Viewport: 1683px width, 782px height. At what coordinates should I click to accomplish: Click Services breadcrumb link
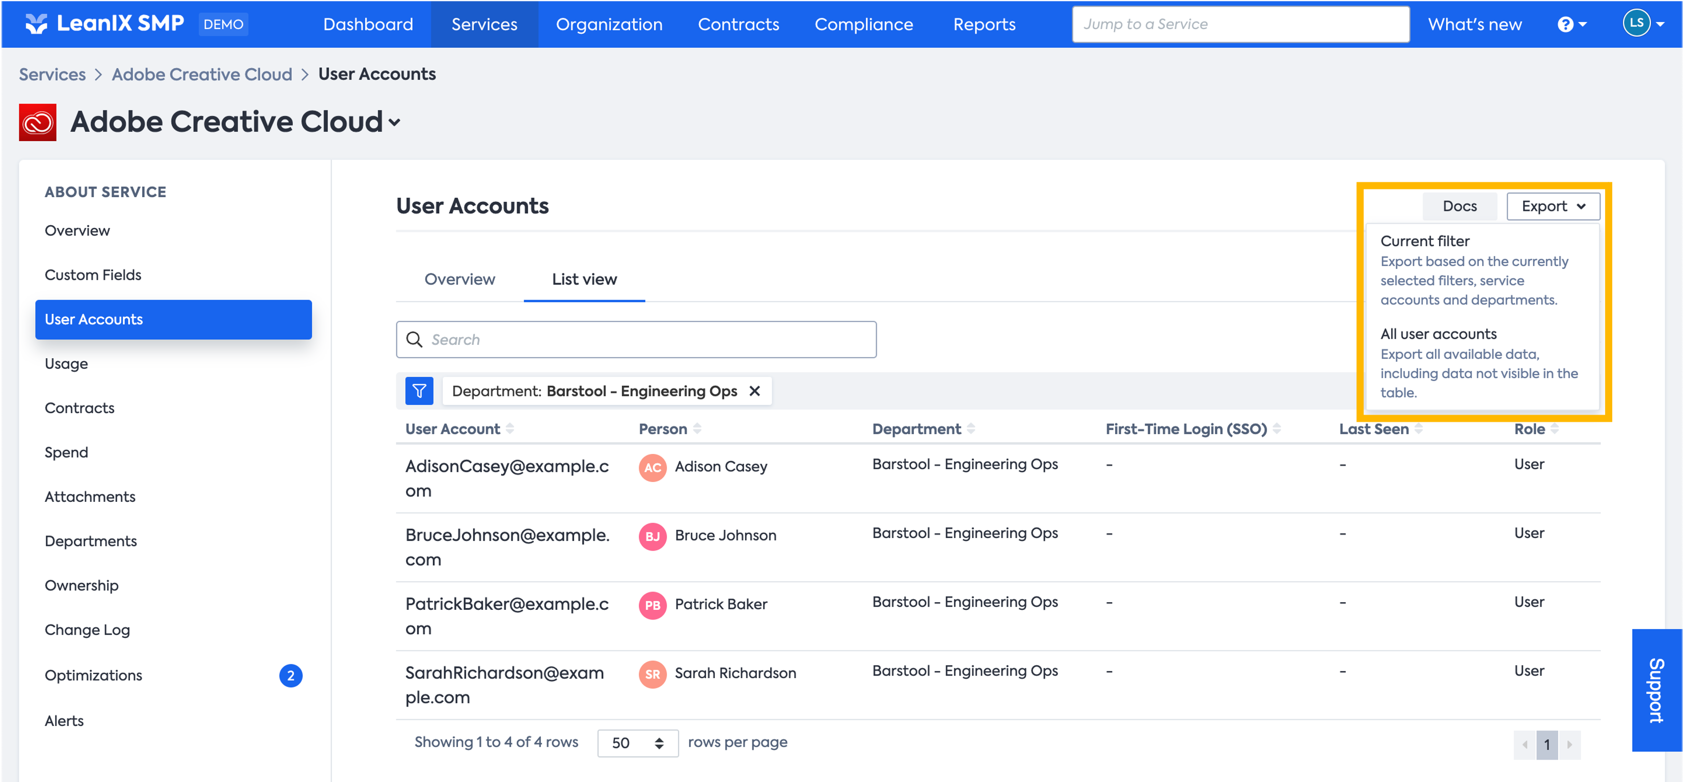click(52, 74)
